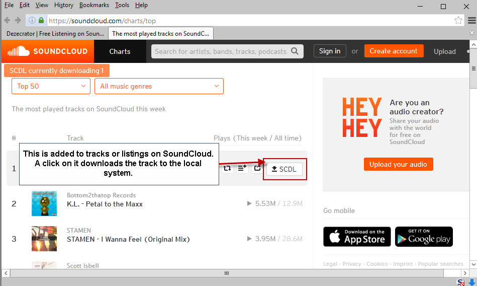This screenshot has height=286, width=477.
Task: Click the SCDL currently downloading banner
Action: [57, 70]
